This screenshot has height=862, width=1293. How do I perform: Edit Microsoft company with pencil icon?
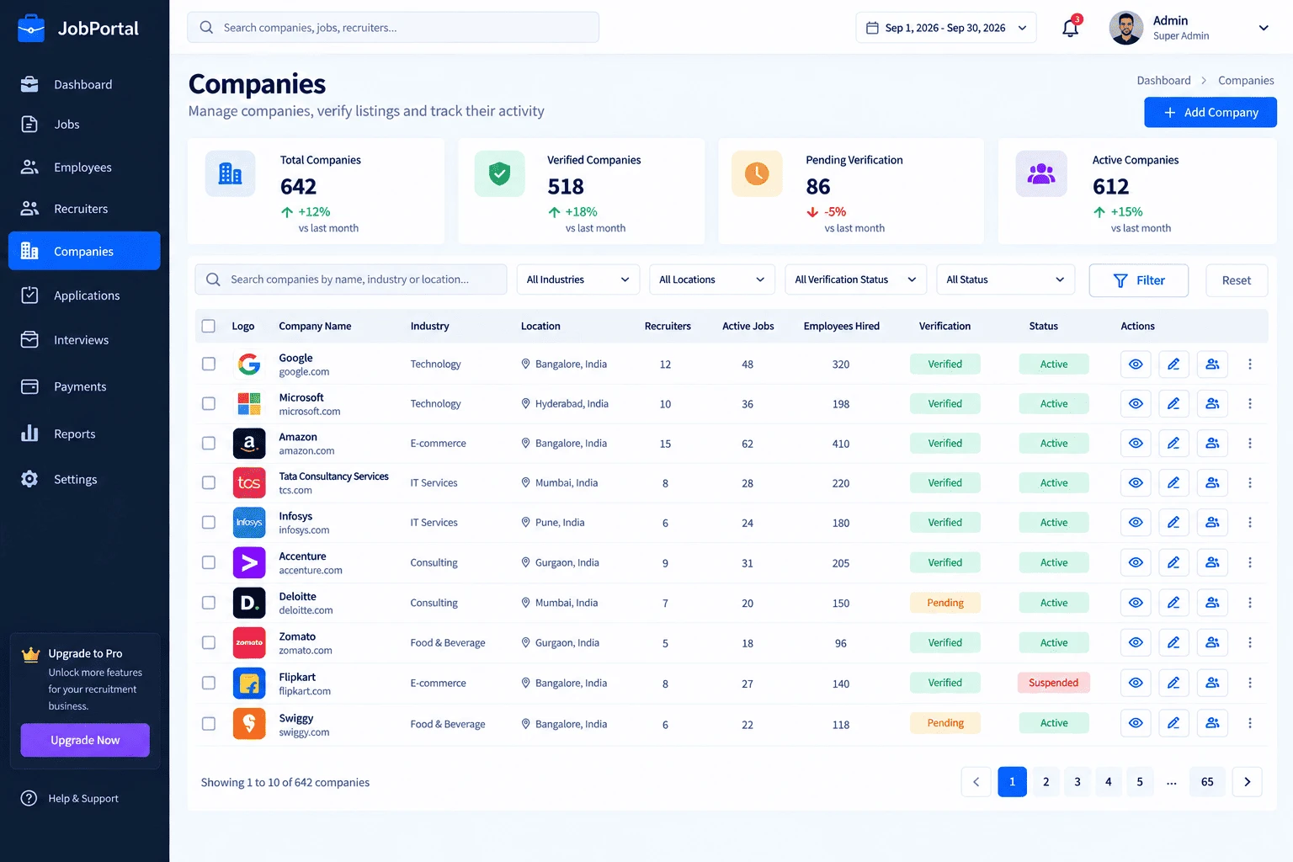[x=1173, y=404]
